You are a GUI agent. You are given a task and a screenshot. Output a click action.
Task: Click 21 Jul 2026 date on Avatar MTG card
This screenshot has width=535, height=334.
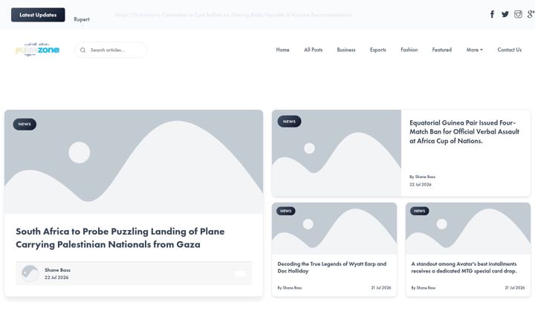[515, 288]
